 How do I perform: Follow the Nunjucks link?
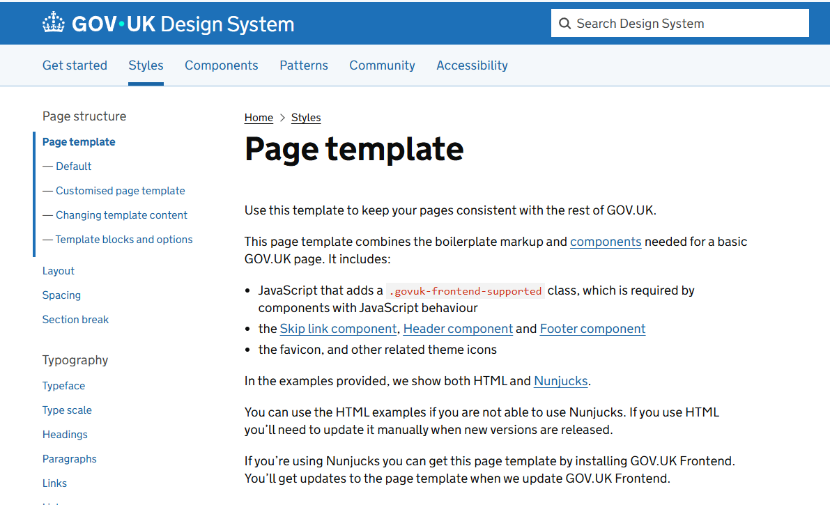click(x=560, y=381)
